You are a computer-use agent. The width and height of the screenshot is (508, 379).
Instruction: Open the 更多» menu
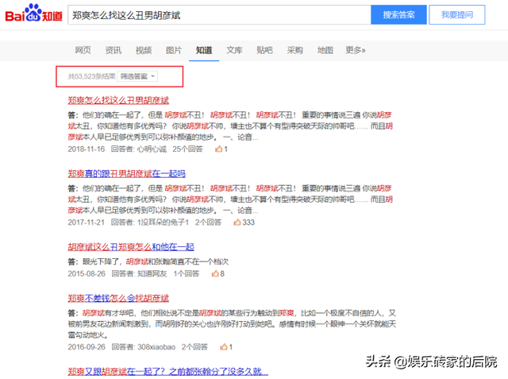tap(356, 50)
